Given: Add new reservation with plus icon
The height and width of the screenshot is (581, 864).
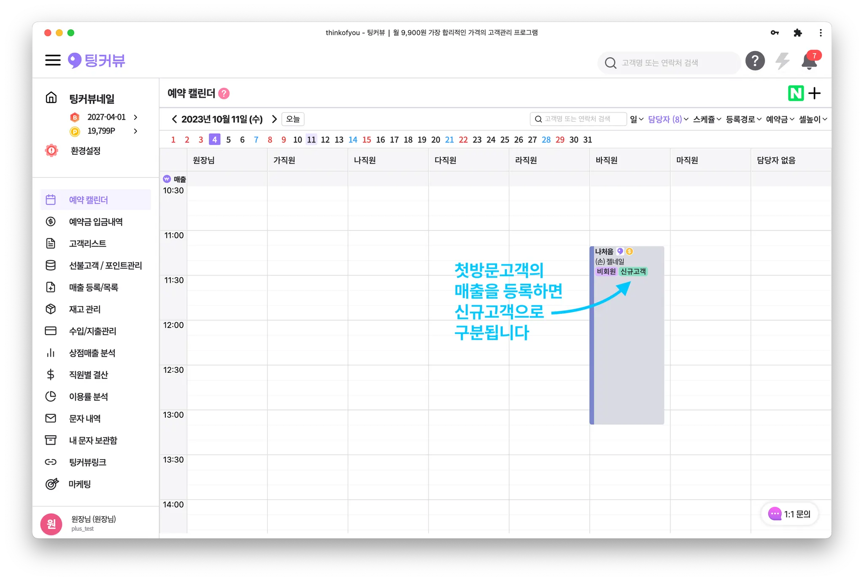Looking at the screenshot, I should (815, 93).
